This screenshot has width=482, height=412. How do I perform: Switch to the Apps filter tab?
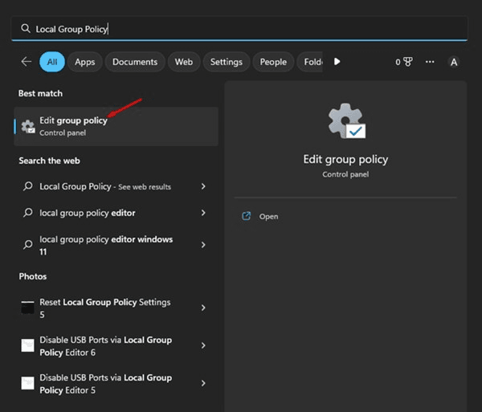pyautogui.click(x=85, y=62)
